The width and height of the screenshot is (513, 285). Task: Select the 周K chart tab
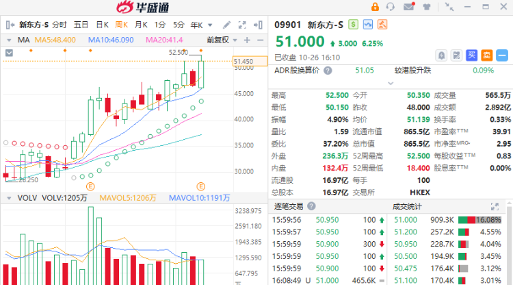tap(121, 25)
